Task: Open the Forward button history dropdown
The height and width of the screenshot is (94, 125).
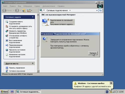Action: tap(20, 11)
